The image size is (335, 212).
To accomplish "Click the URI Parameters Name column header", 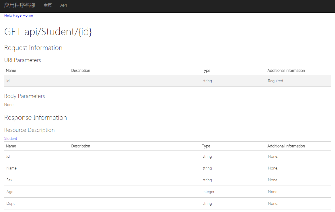I will 11,71.
